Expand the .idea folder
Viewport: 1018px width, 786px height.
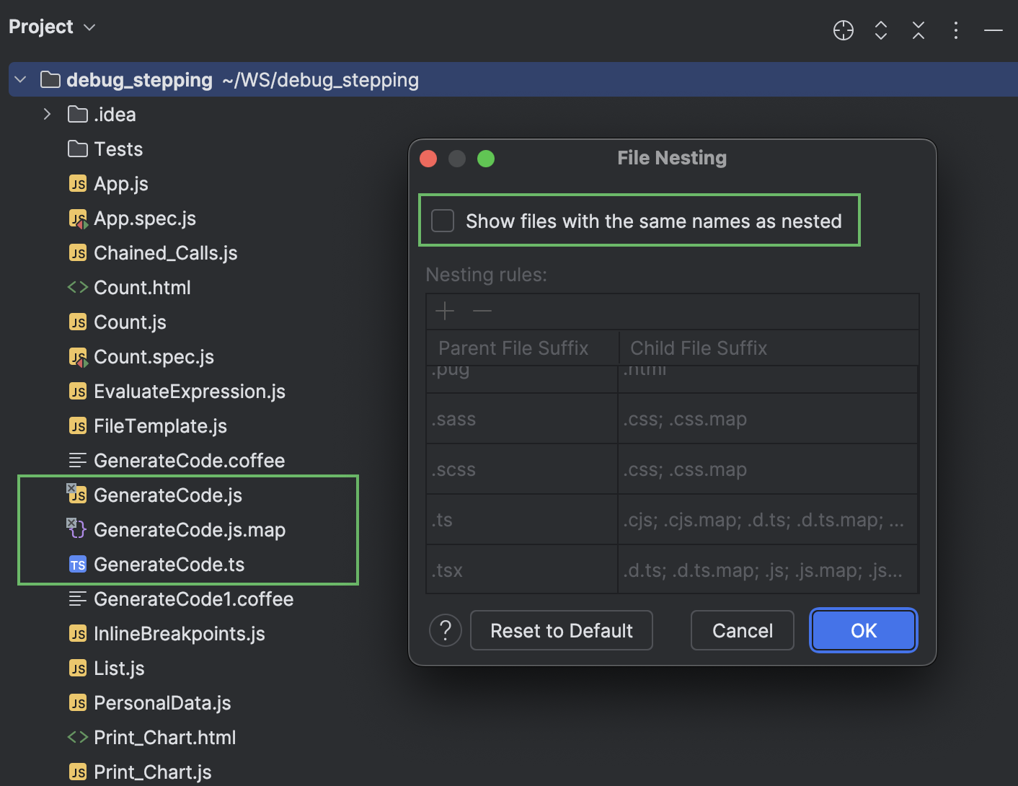point(46,114)
